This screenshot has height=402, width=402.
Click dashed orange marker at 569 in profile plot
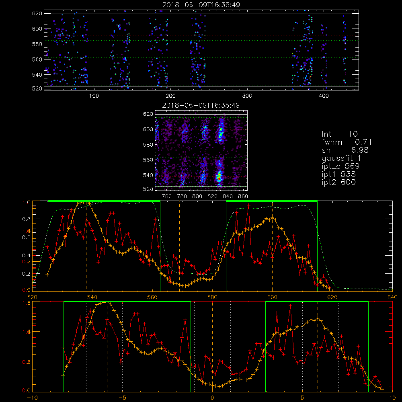(179, 246)
